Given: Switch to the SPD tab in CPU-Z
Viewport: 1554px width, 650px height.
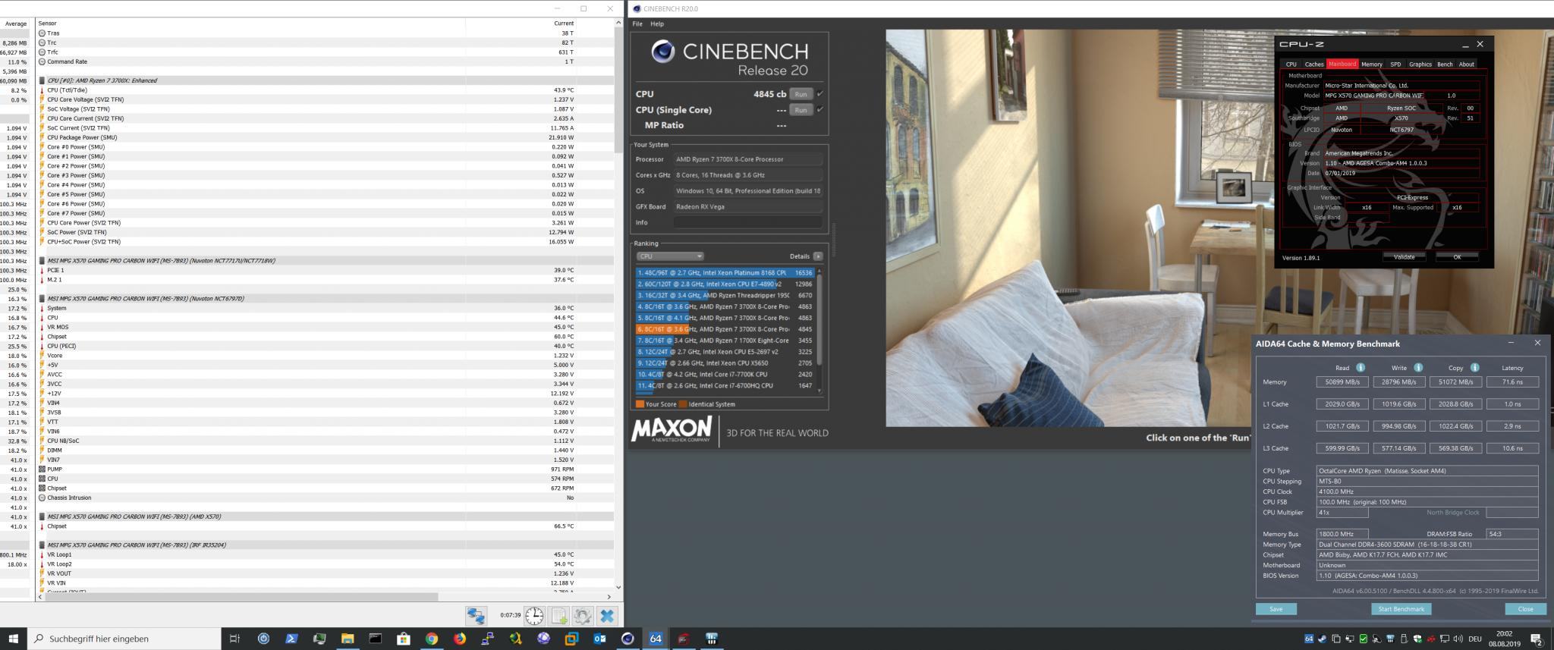Looking at the screenshot, I should pyautogui.click(x=1395, y=64).
